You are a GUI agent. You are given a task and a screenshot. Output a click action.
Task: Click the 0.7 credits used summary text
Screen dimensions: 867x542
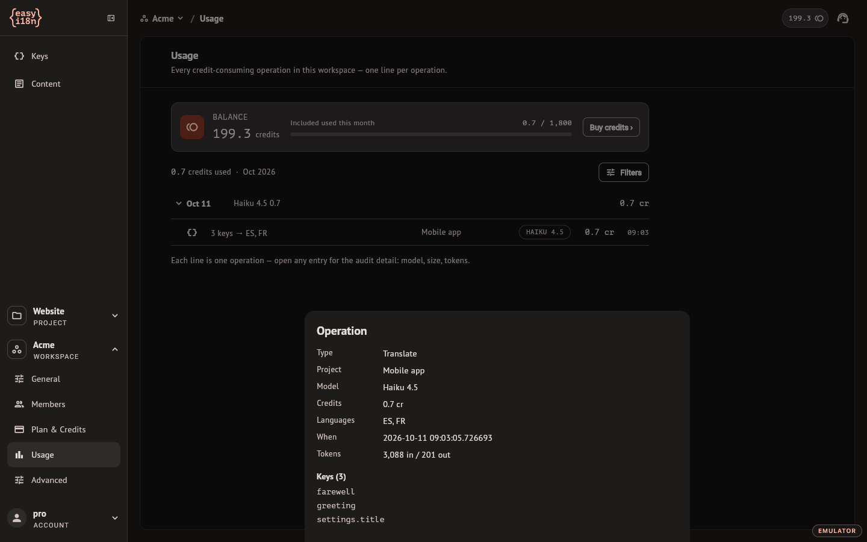pos(201,172)
